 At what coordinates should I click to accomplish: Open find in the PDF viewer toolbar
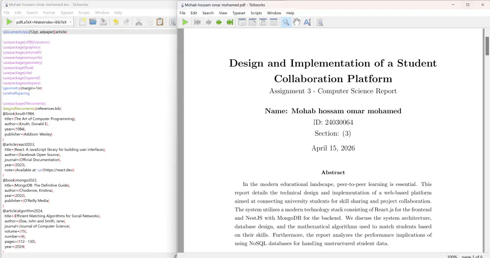coord(319,22)
